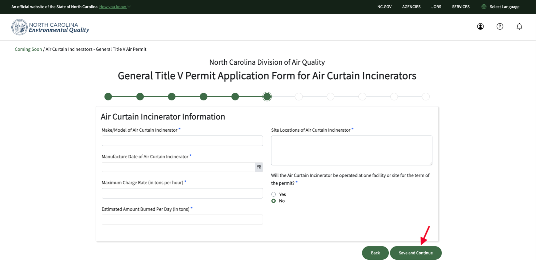Follow the Coming Soon breadcrumb link
536x260 pixels.
(28, 49)
